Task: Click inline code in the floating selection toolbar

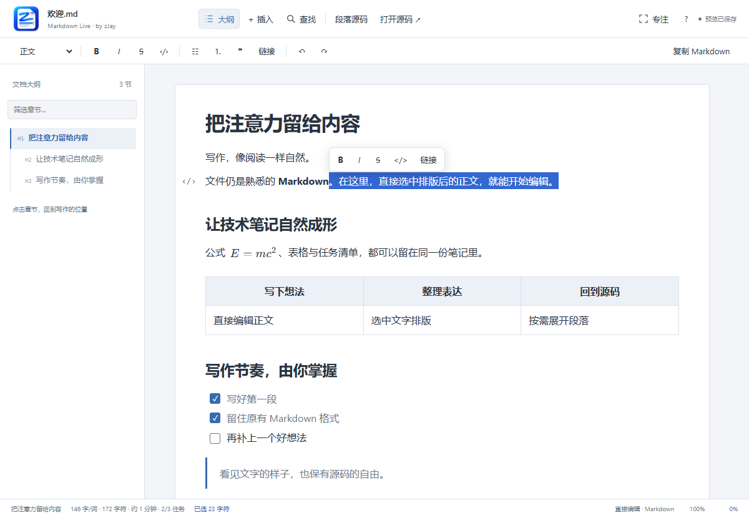Action: click(401, 160)
